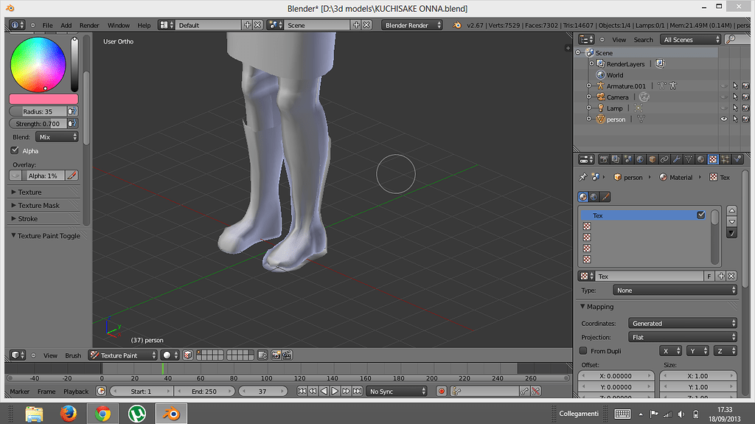Open the Render menu
Viewport: 755px width, 424px height.
click(x=89, y=25)
